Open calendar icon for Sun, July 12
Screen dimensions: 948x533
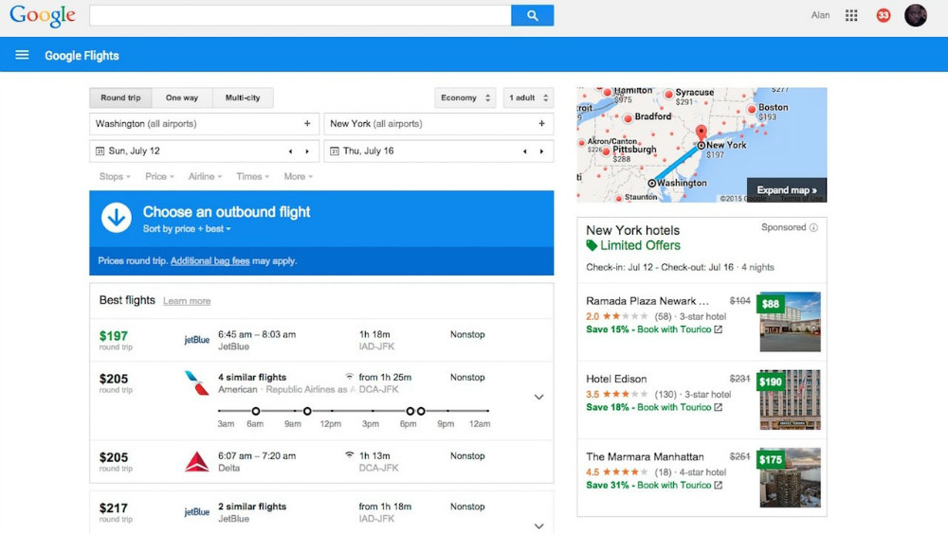click(x=100, y=151)
